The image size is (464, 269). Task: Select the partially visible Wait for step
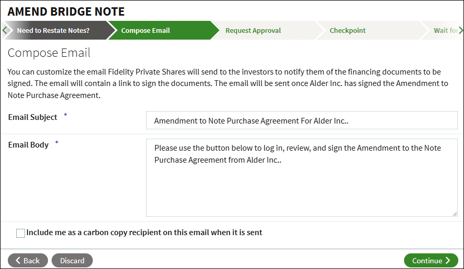446,31
